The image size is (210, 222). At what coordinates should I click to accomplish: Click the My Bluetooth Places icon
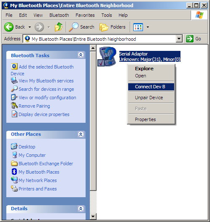[14, 172]
